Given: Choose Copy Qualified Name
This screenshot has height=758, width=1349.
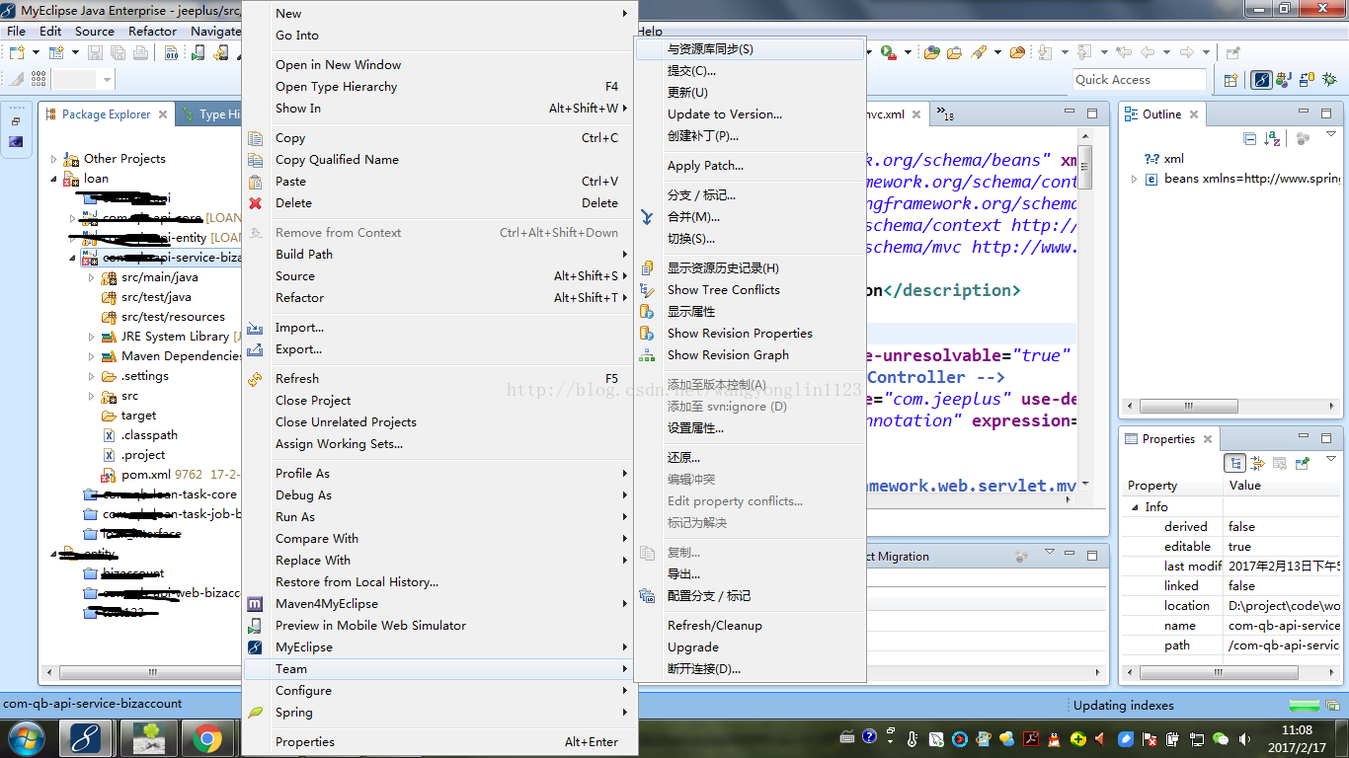Looking at the screenshot, I should [437, 160].
